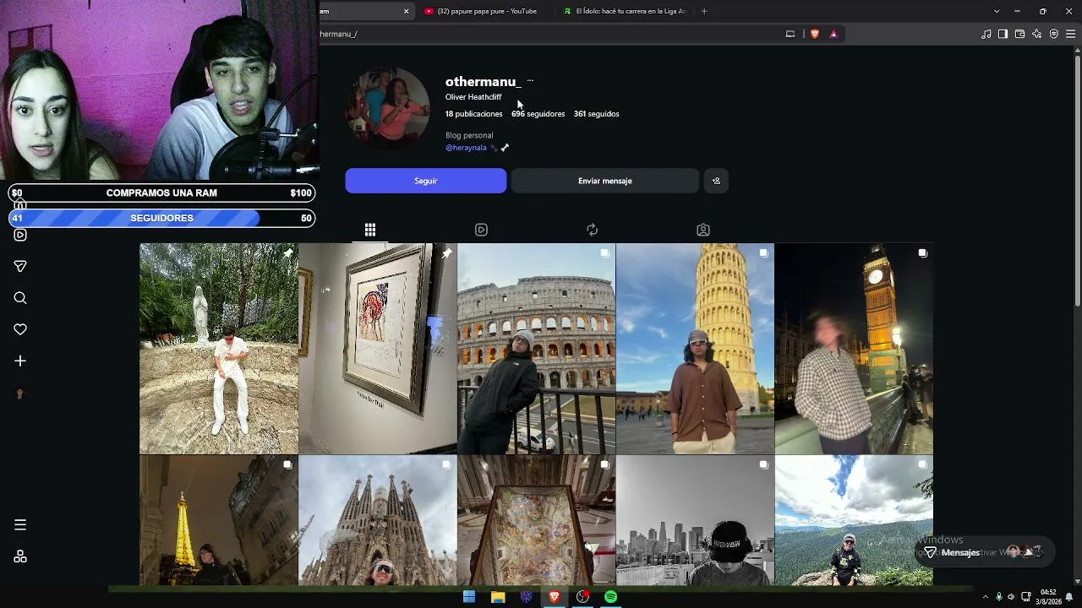
Task: Click the Brave icon in the taskbar
Action: (x=555, y=597)
